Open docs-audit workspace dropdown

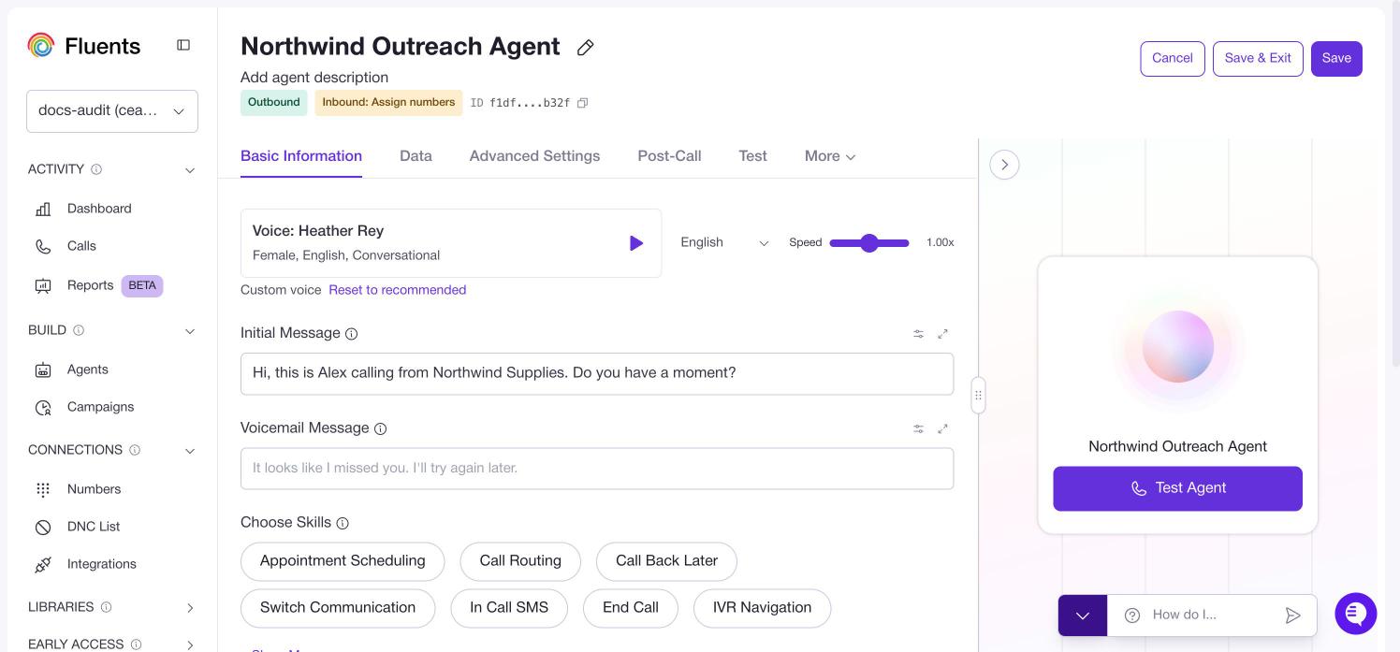pyautogui.click(x=112, y=111)
